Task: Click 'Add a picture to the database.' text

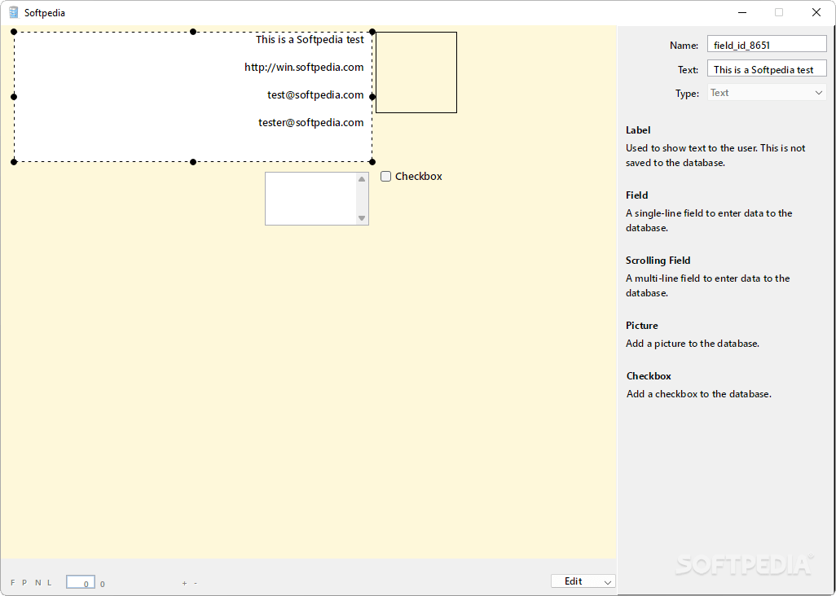Action: (x=692, y=344)
